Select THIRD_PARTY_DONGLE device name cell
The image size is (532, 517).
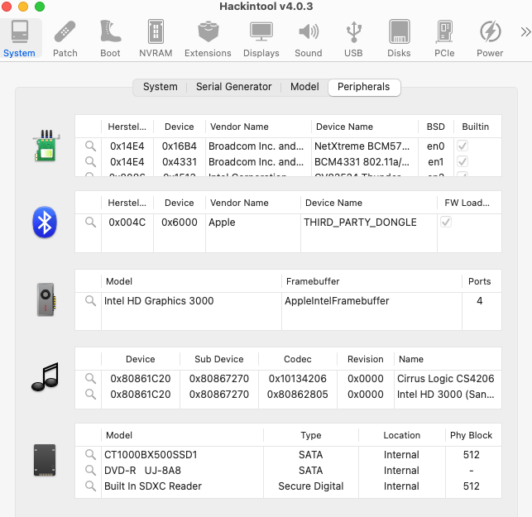coord(369,223)
